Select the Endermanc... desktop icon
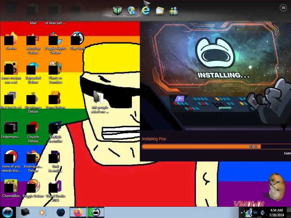The image size is (291, 218). coord(11,130)
